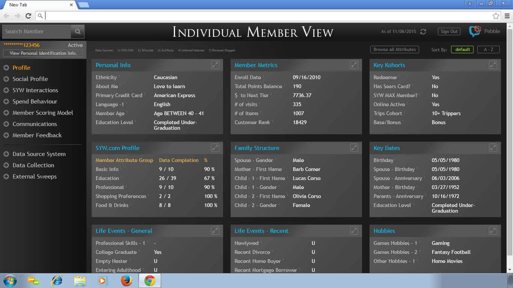Expand the Hobbies panel
The width and height of the screenshot is (513, 288).
pos(493,231)
